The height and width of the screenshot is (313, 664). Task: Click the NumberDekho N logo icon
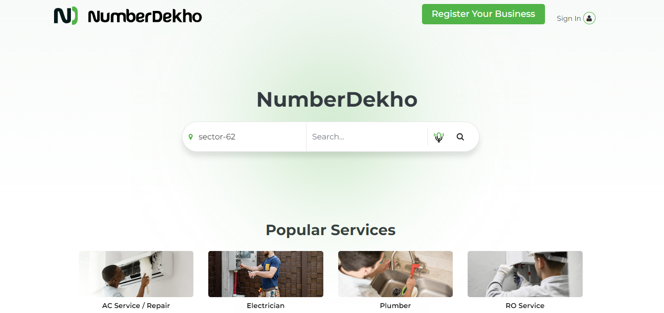tap(66, 16)
